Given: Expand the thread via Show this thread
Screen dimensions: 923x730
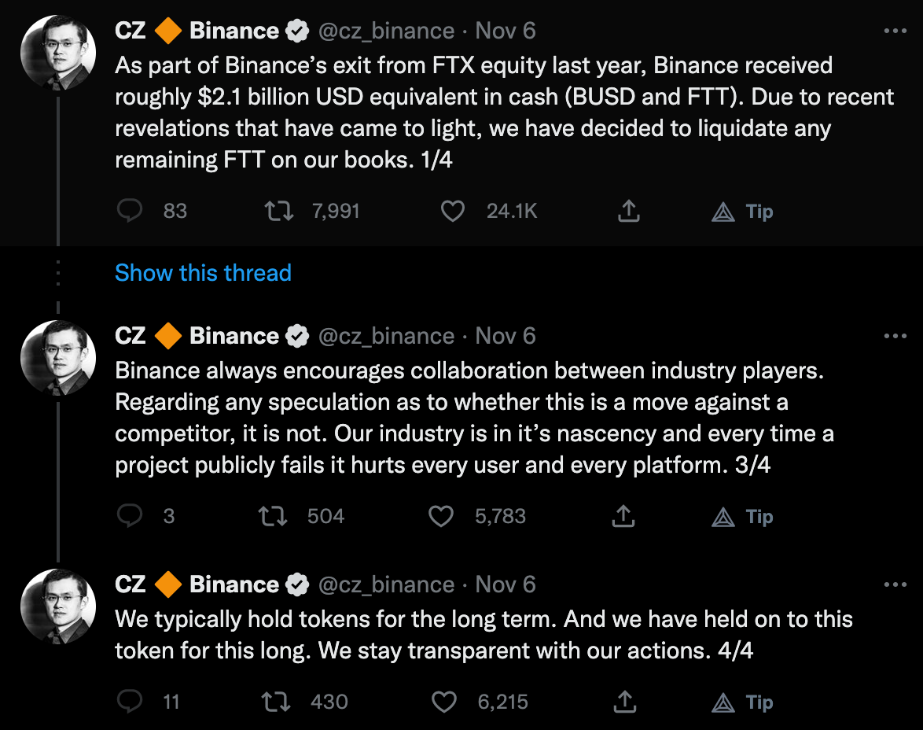Looking at the screenshot, I should coord(203,273).
